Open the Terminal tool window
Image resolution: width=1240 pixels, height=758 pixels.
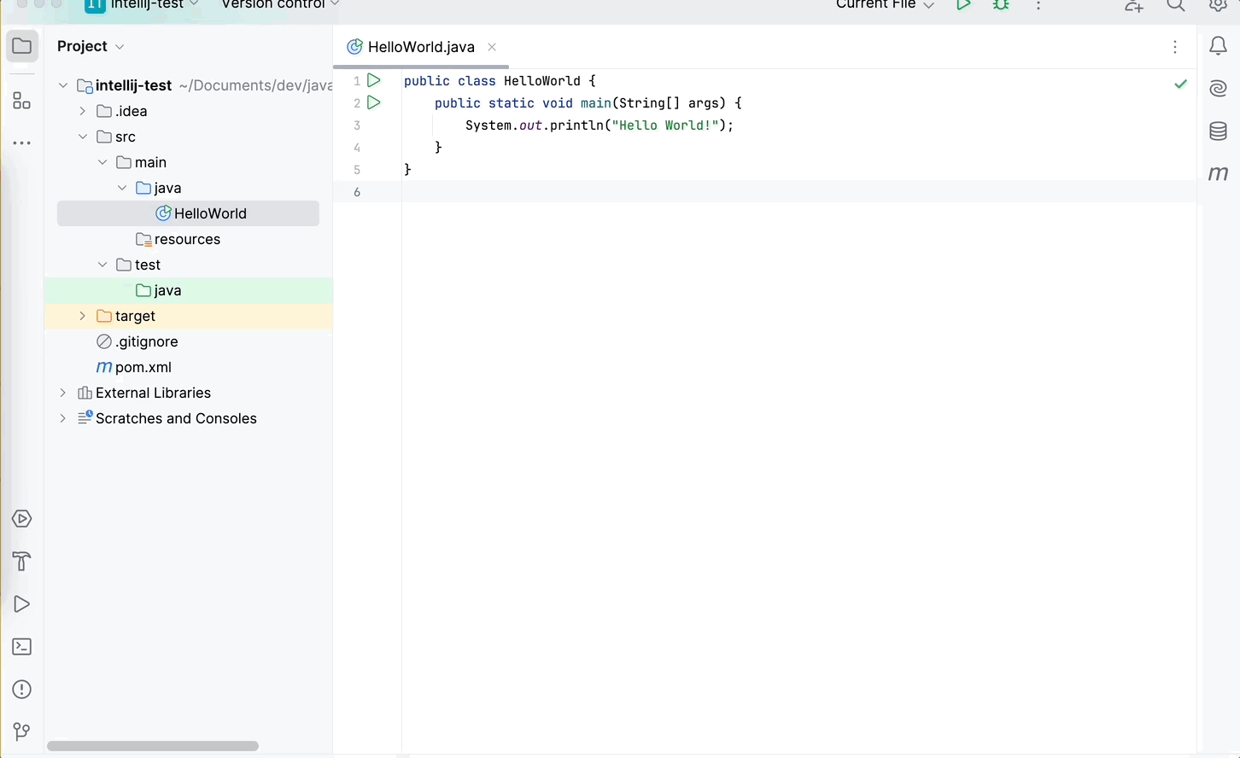click(22, 647)
